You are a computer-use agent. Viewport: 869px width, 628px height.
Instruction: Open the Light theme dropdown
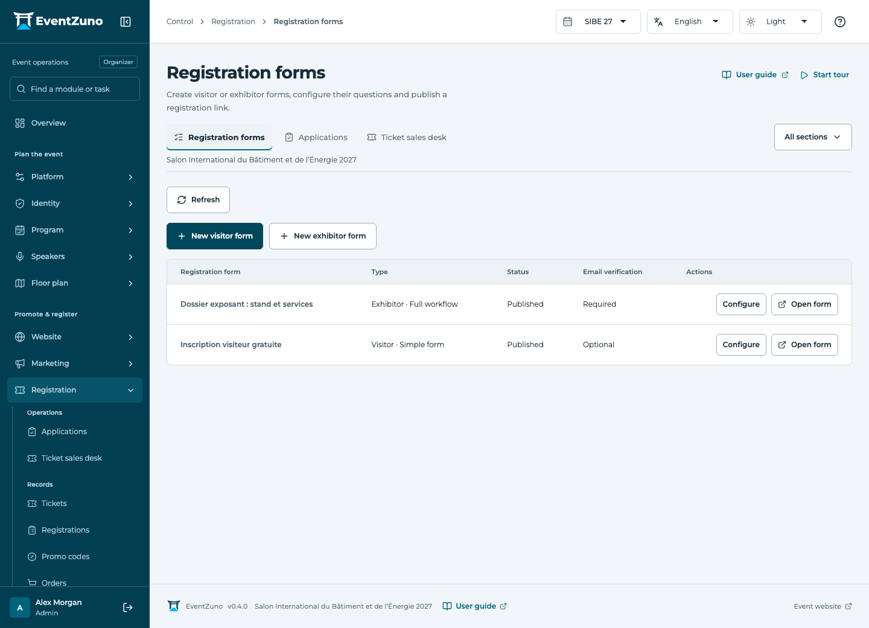(x=780, y=22)
